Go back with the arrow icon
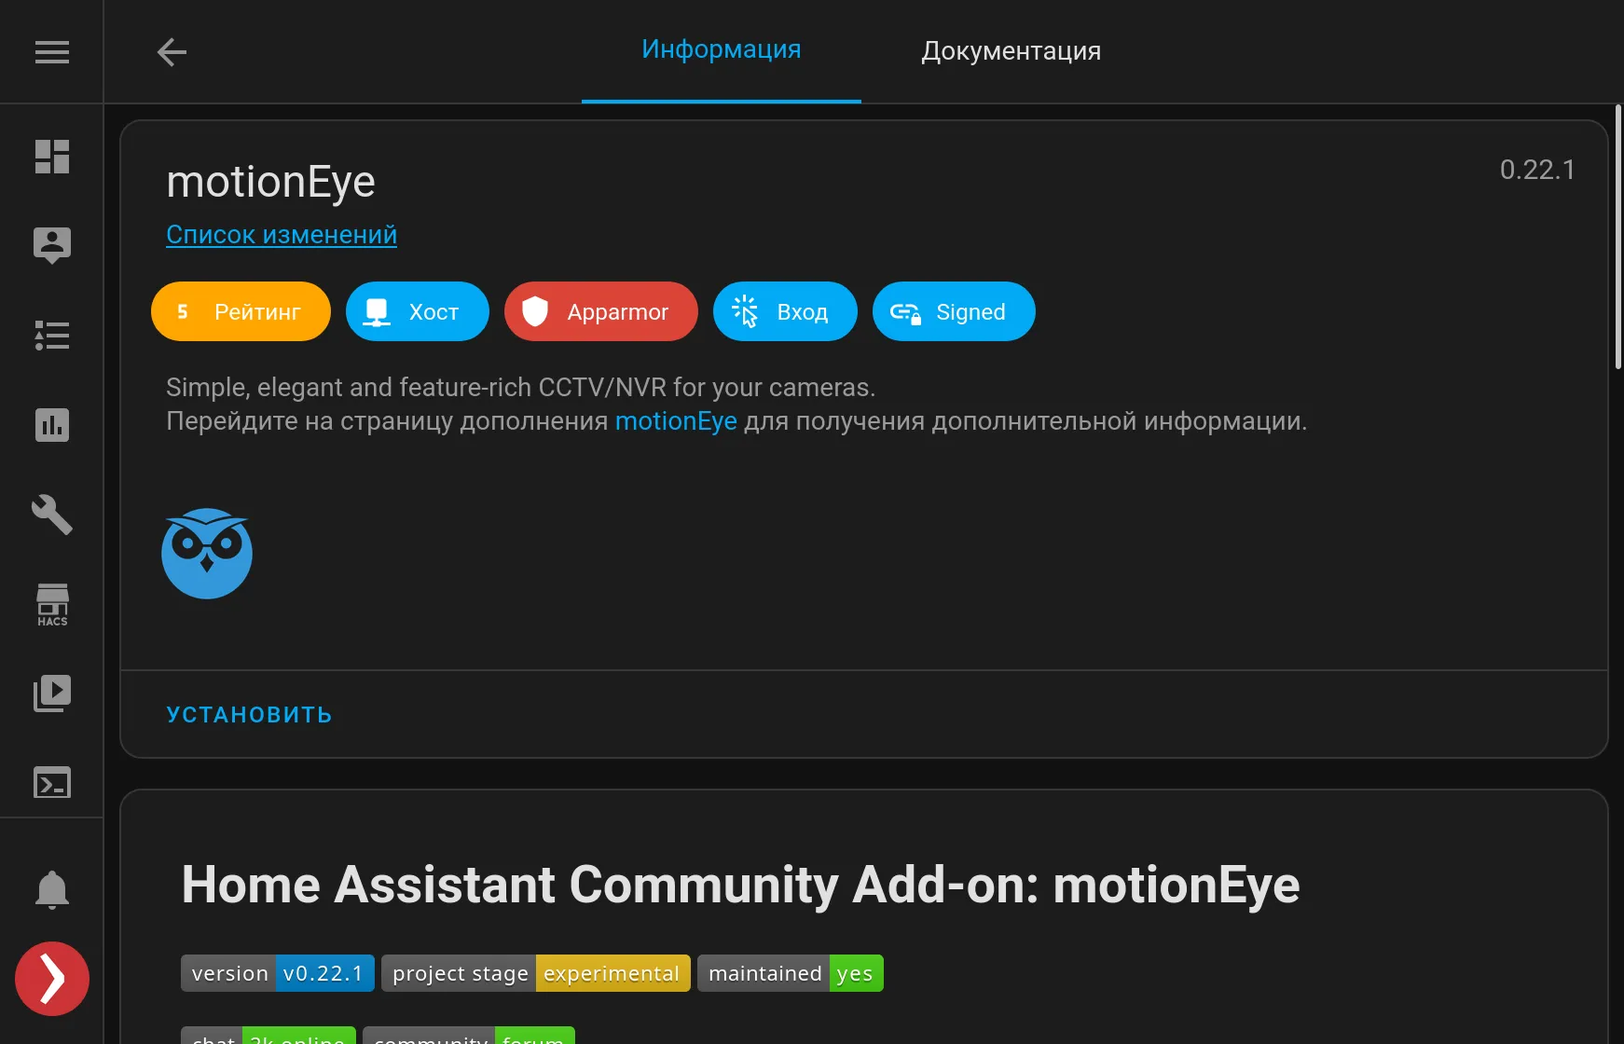This screenshot has height=1044, width=1624. tap(172, 52)
